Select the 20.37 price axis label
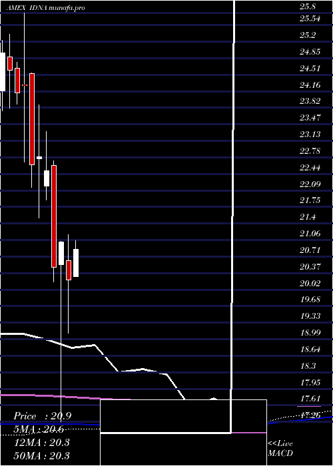The height and width of the screenshot is (466, 333). (x=310, y=267)
